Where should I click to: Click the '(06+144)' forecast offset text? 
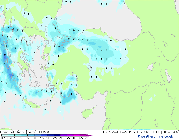coord(170,132)
